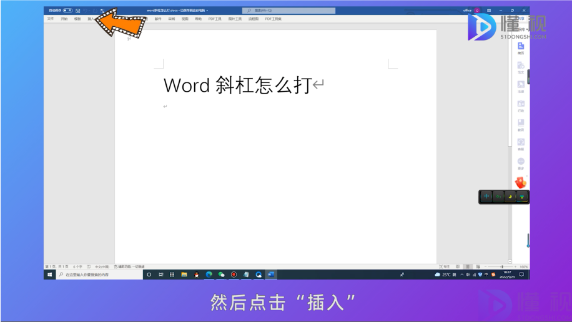Open the 模板 (Template) ribbon tab
572x322 pixels.
[77, 19]
